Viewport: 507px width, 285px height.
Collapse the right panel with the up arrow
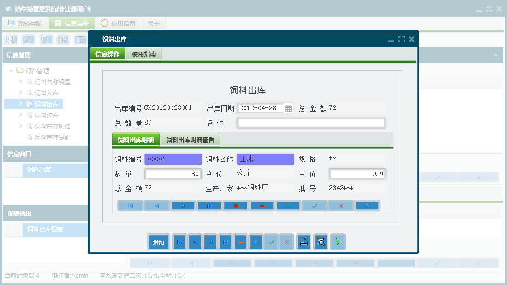tap(495, 55)
